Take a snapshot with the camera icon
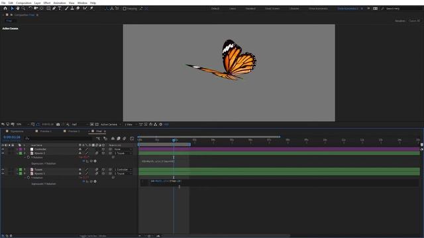Screen dimensions: 424x238 tap(58, 124)
